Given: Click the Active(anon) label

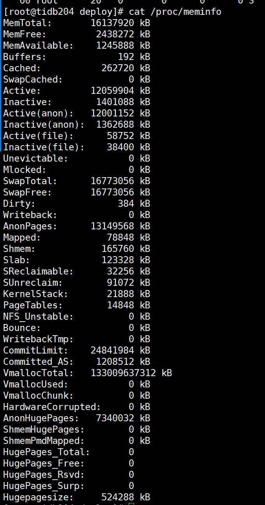Looking at the screenshot, I should click(x=38, y=113).
